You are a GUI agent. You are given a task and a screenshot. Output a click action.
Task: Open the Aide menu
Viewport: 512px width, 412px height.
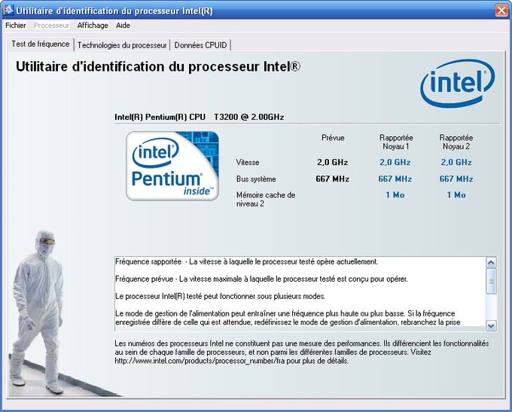[123, 25]
